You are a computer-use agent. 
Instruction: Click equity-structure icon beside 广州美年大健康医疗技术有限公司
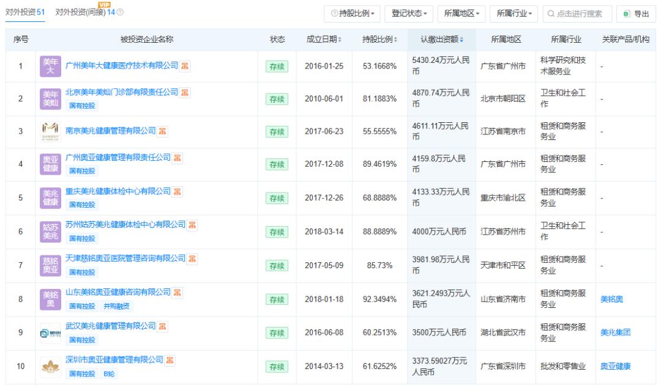(185, 65)
